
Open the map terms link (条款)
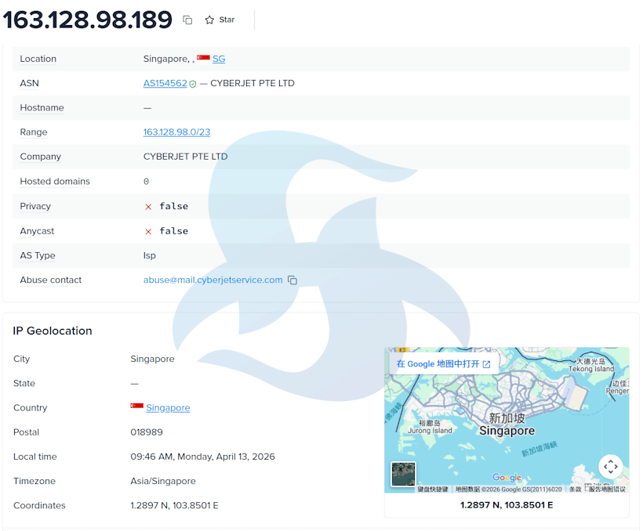tap(576, 489)
